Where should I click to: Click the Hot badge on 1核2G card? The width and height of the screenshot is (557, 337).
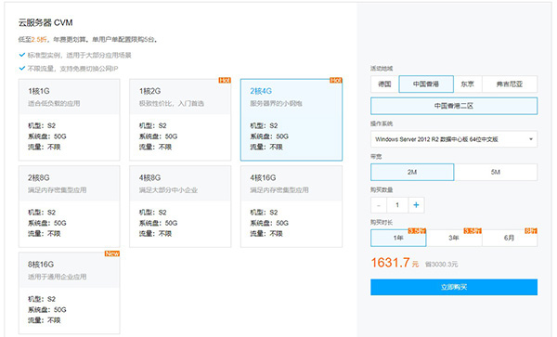pos(225,80)
